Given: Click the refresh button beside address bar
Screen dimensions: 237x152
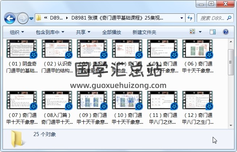Looking at the screenshot, I should pyautogui.click(x=190, y=18).
